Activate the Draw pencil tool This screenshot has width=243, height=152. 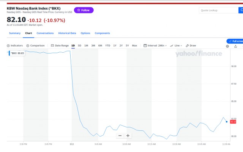point(191,45)
